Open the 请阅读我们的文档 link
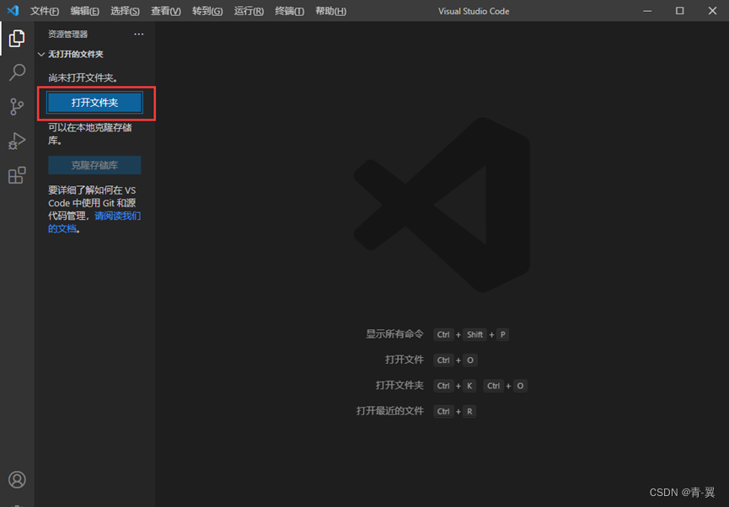 click(94, 222)
